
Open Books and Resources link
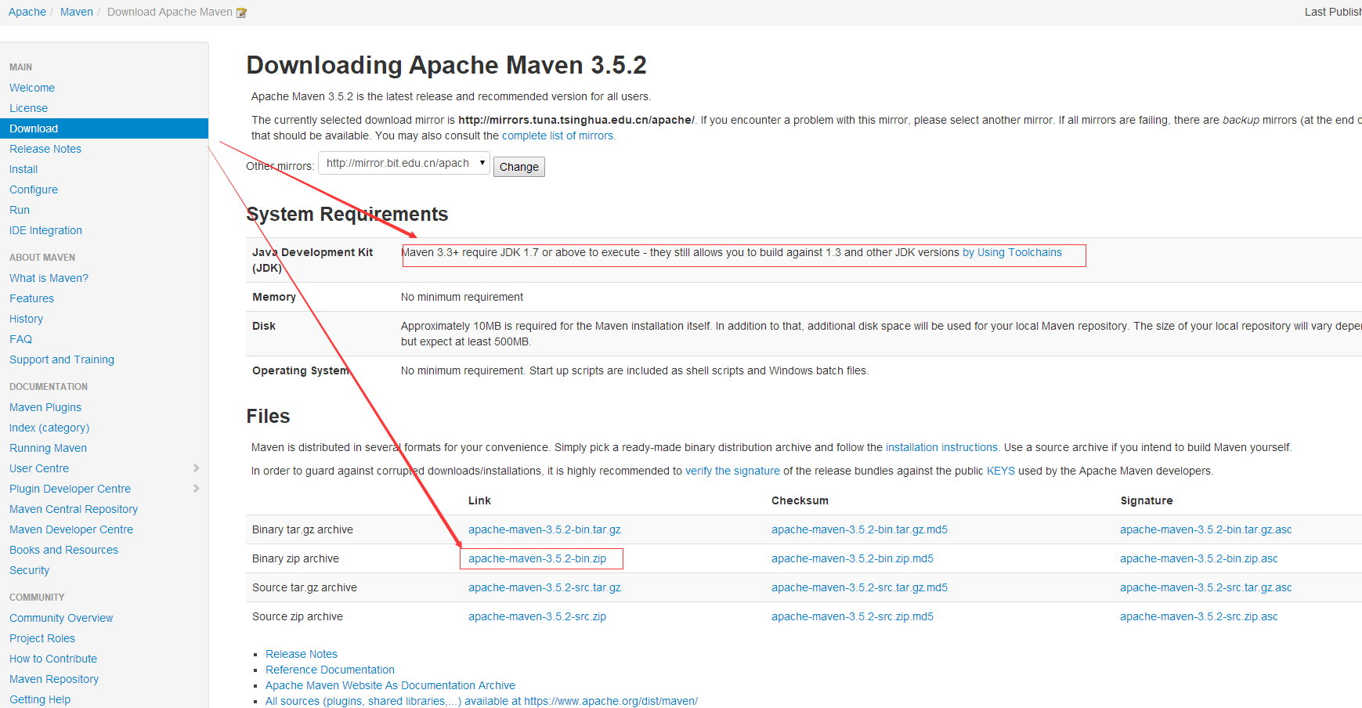pyautogui.click(x=63, y=550)
